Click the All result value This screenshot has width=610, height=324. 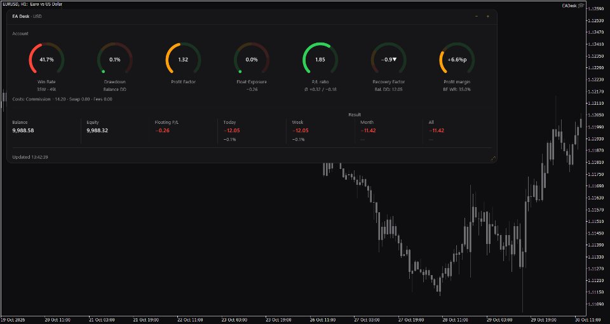(437, 130)
